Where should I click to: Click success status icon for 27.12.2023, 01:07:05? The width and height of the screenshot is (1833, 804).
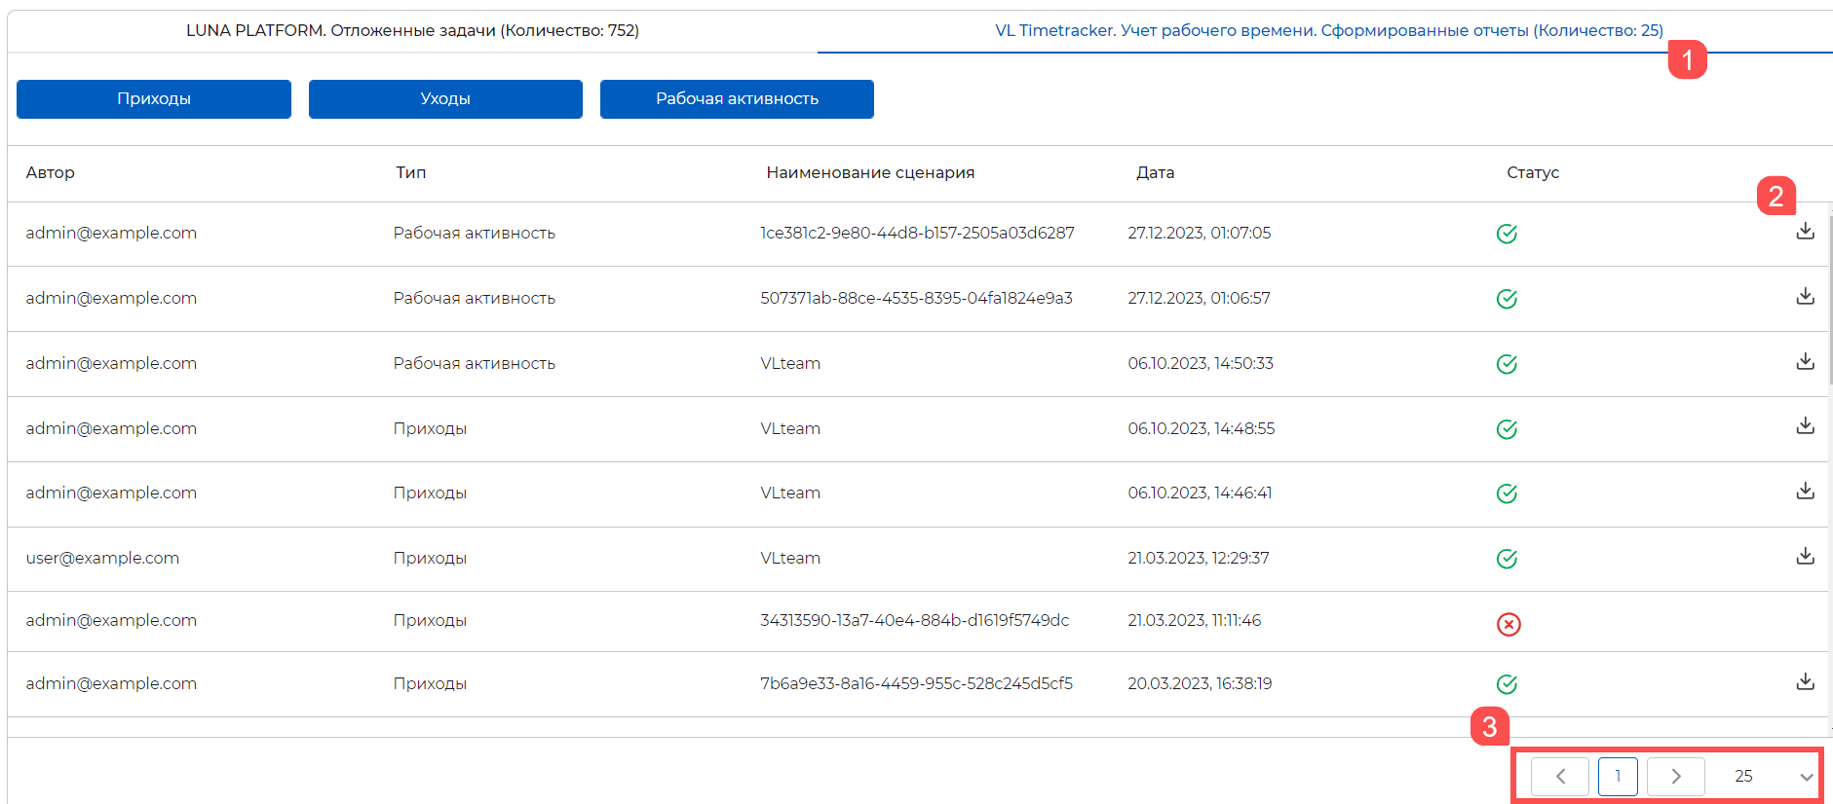[x=1507, y=234]
